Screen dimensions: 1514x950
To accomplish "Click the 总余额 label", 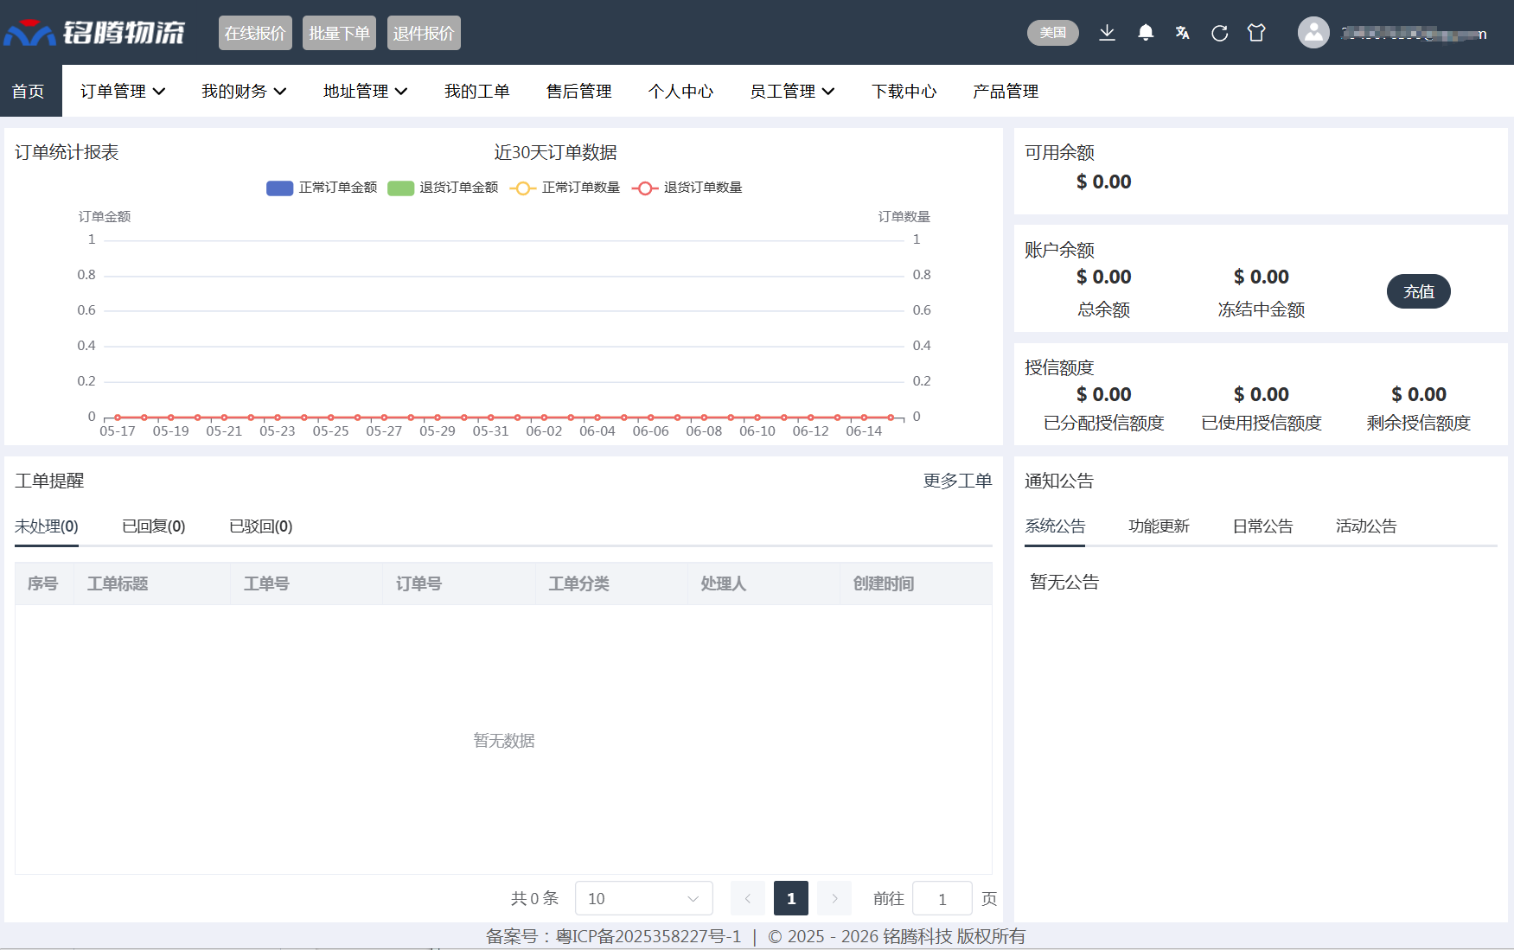I will (x=1104, y=309).
